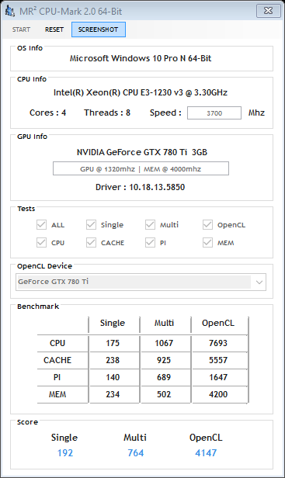285x478 pixels.
Task: Click the MR² CPU-Mark app icon
Action: (x=10, y=12)
